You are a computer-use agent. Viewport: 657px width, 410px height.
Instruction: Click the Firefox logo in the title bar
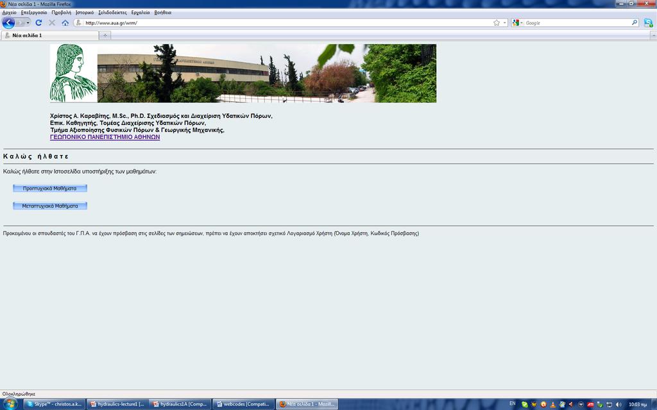pyautogui.click(x=3, y=4)
